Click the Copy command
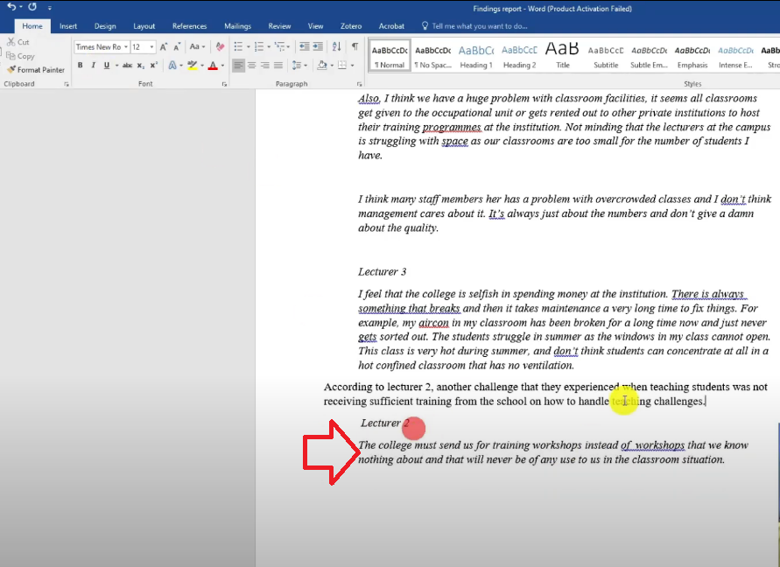Screen dimensions: 780x567 point(20,56)
